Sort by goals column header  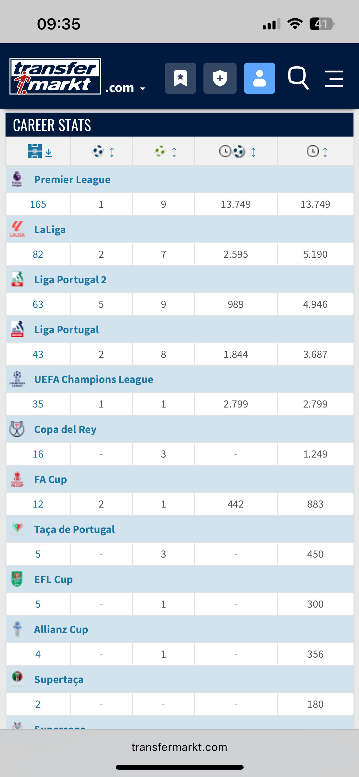(103, 152)
